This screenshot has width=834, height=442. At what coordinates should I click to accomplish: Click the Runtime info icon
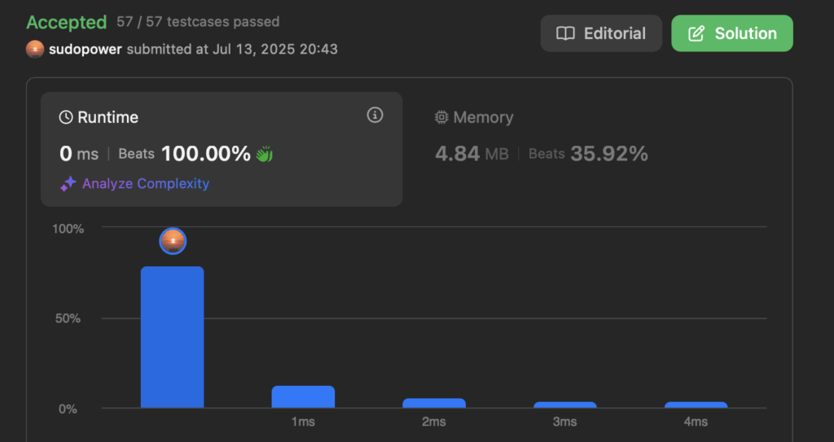375,115
